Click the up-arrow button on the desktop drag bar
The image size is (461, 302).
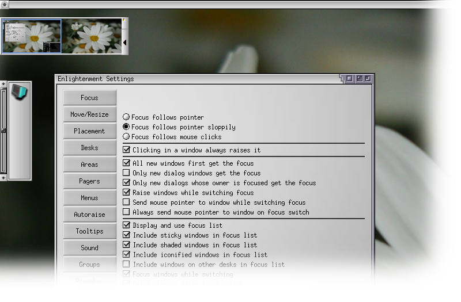click(5, 5)
